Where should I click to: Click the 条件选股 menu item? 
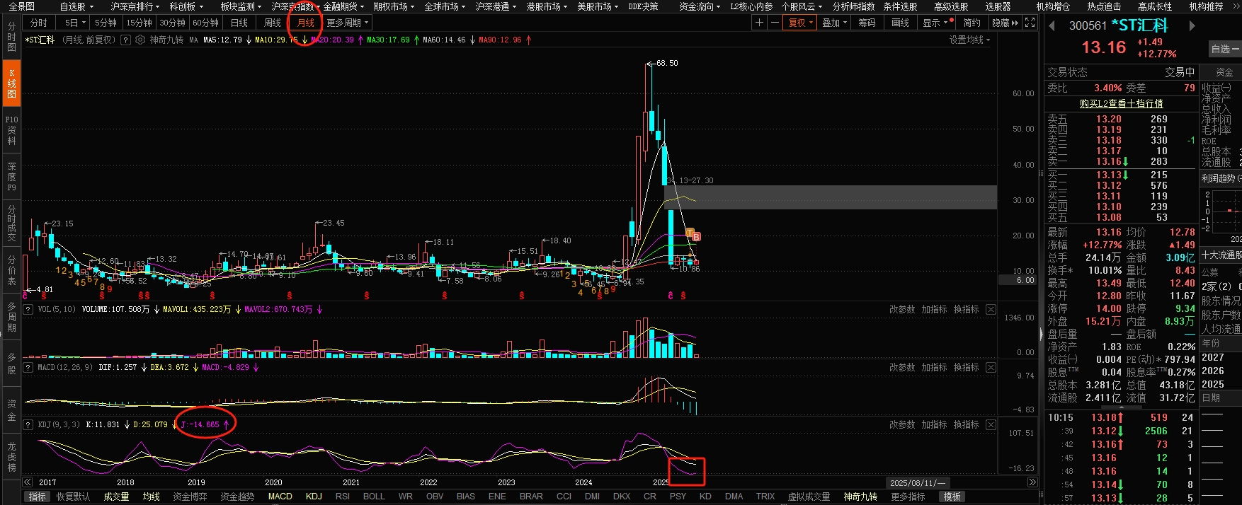(x=900, y=6)
